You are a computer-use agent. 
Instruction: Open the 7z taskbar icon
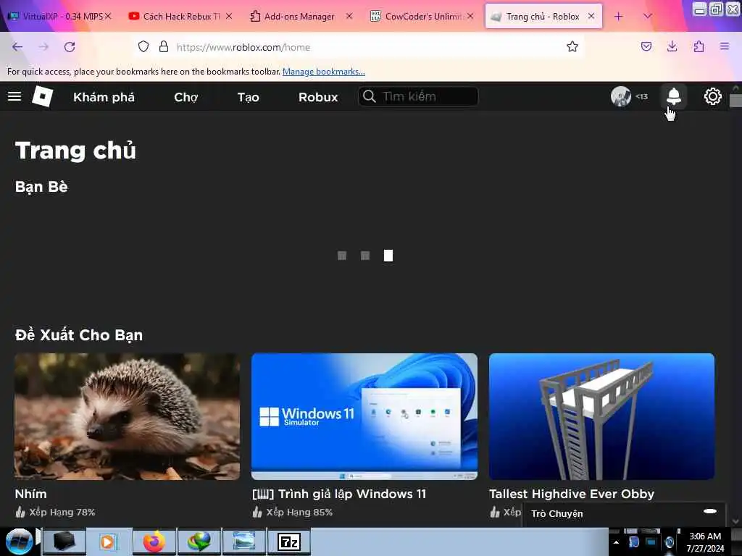pos(289,542)
